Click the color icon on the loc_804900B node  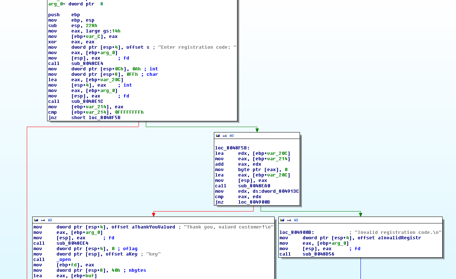[x=282, y=220]
